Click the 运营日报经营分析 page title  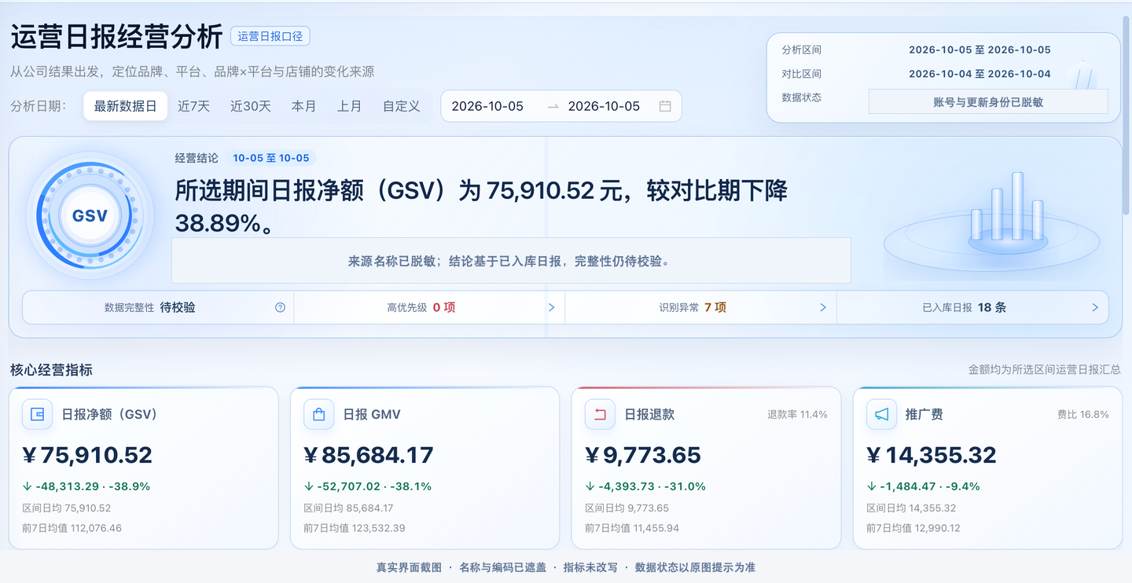(116, 36)
